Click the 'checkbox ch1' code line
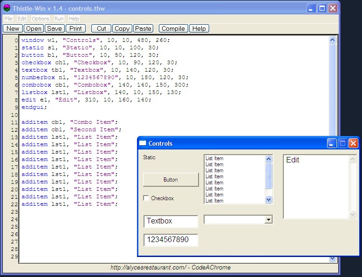Image resolution: width=362 pixels, height=277 pixels. [100, 62]
